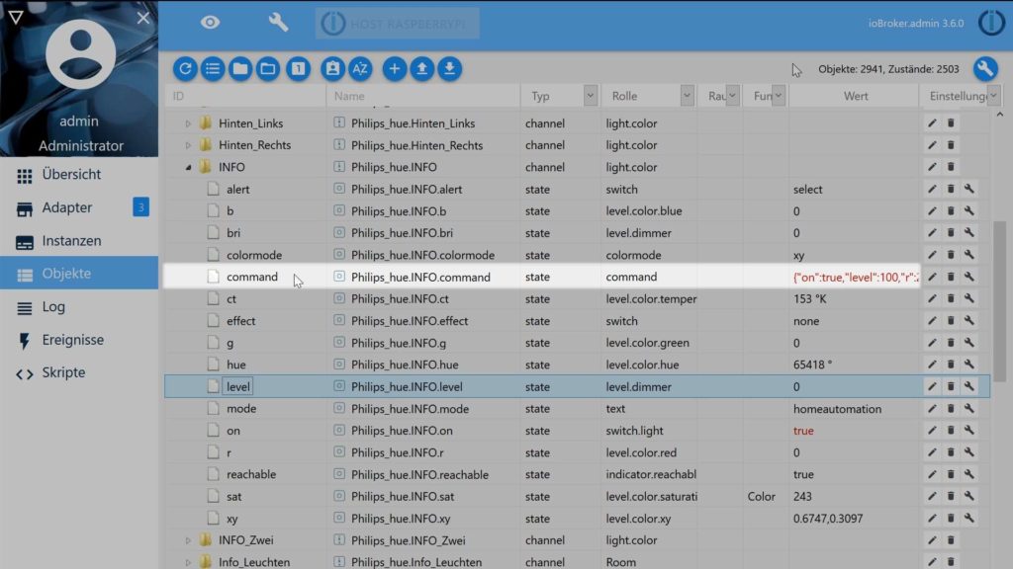Open custom settings for level state
The height and width of the screenshot is (569, 1013).
pyautogui.click(x=969, y=386)
